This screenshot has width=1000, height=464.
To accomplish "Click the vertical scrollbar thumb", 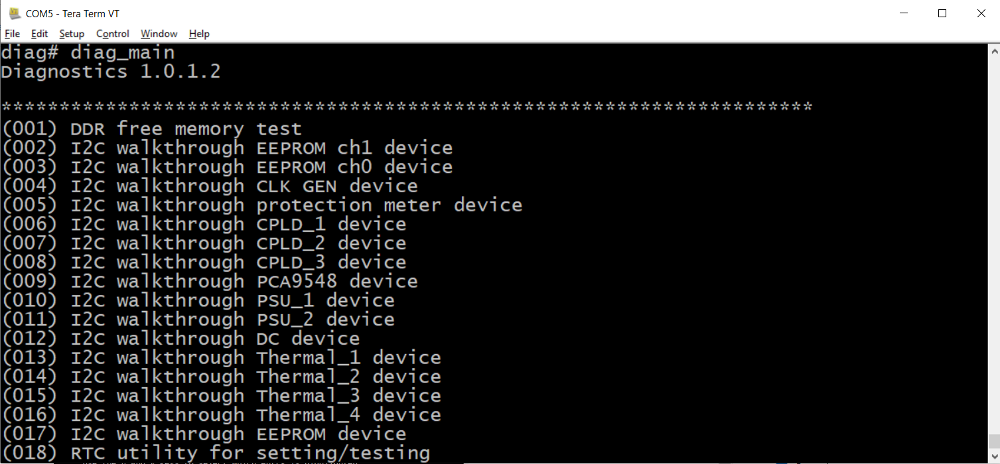I will coord(994,441).
